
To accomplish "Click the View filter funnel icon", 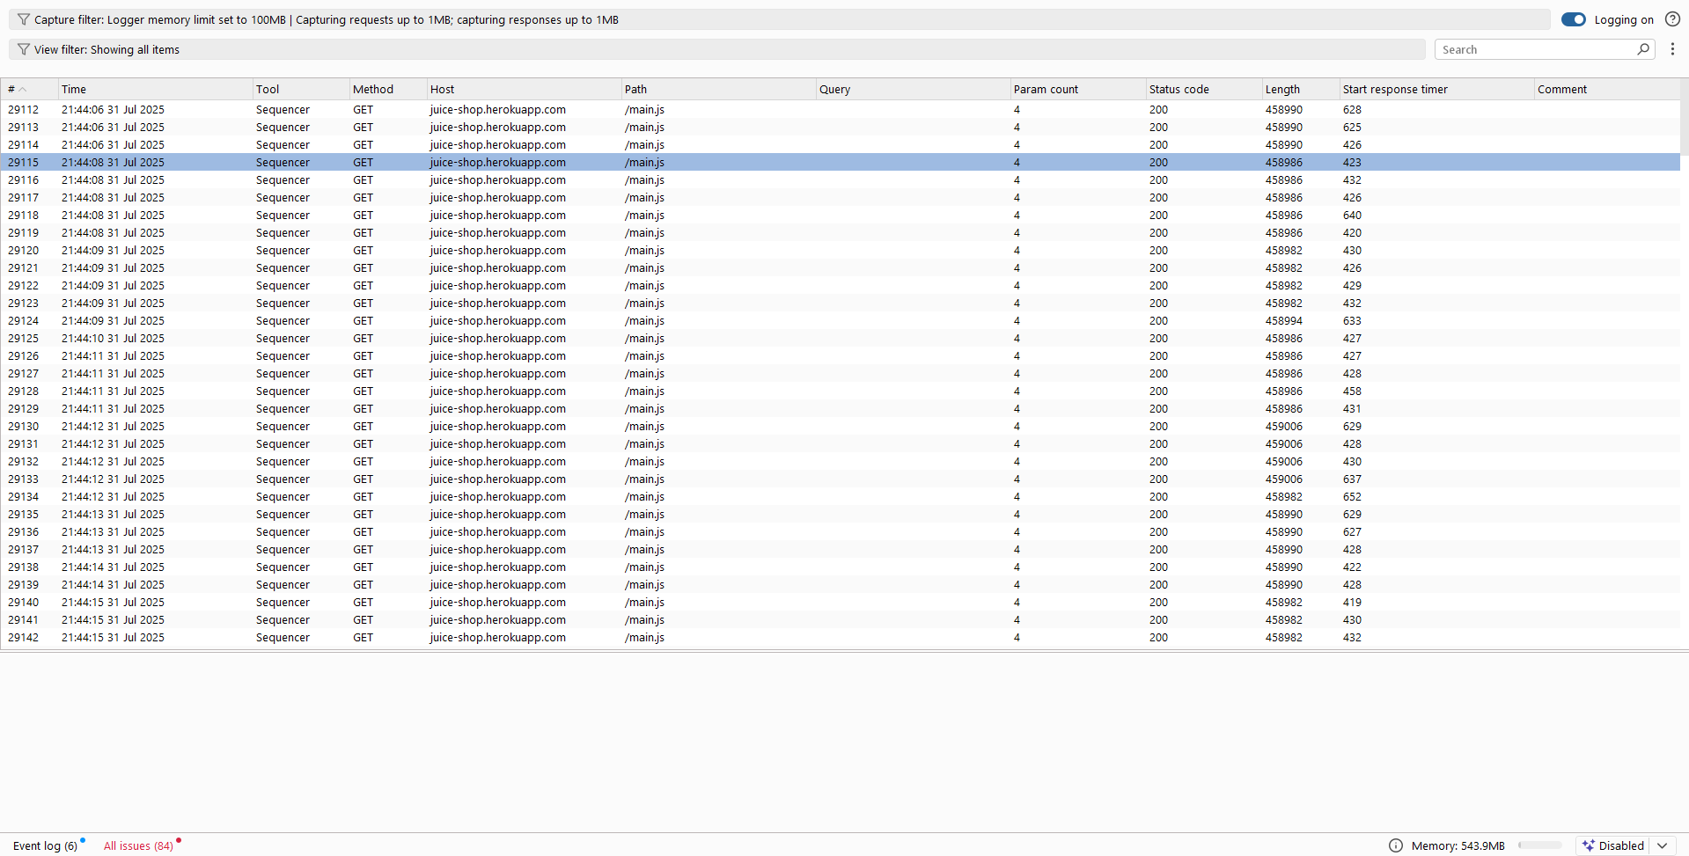I will [24, 49].
